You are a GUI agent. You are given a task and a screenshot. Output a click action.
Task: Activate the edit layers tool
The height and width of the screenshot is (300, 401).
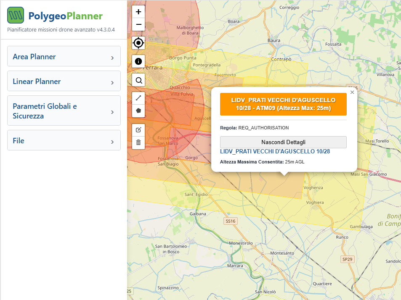pyautogui.click(x=138, y=130)
